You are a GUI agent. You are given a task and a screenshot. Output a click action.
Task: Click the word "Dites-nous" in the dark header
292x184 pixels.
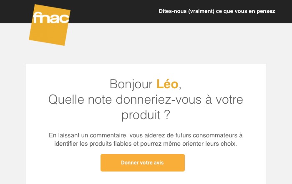click(x=173, y=11)
